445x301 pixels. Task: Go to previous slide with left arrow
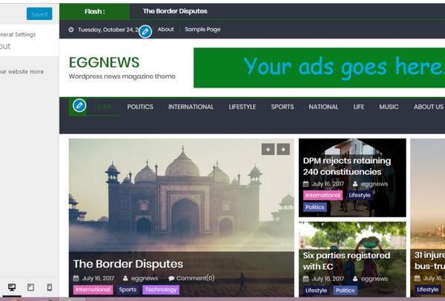[268, 149]
